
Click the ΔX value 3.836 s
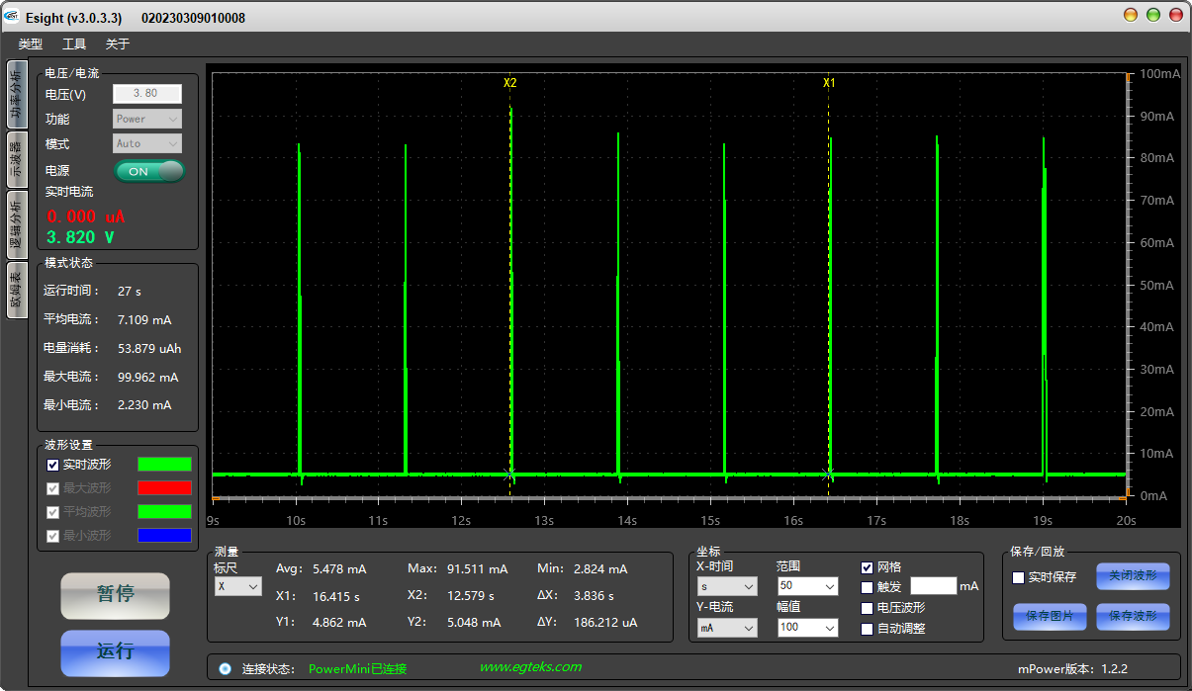pyautogui.click(x=594, y=596)
